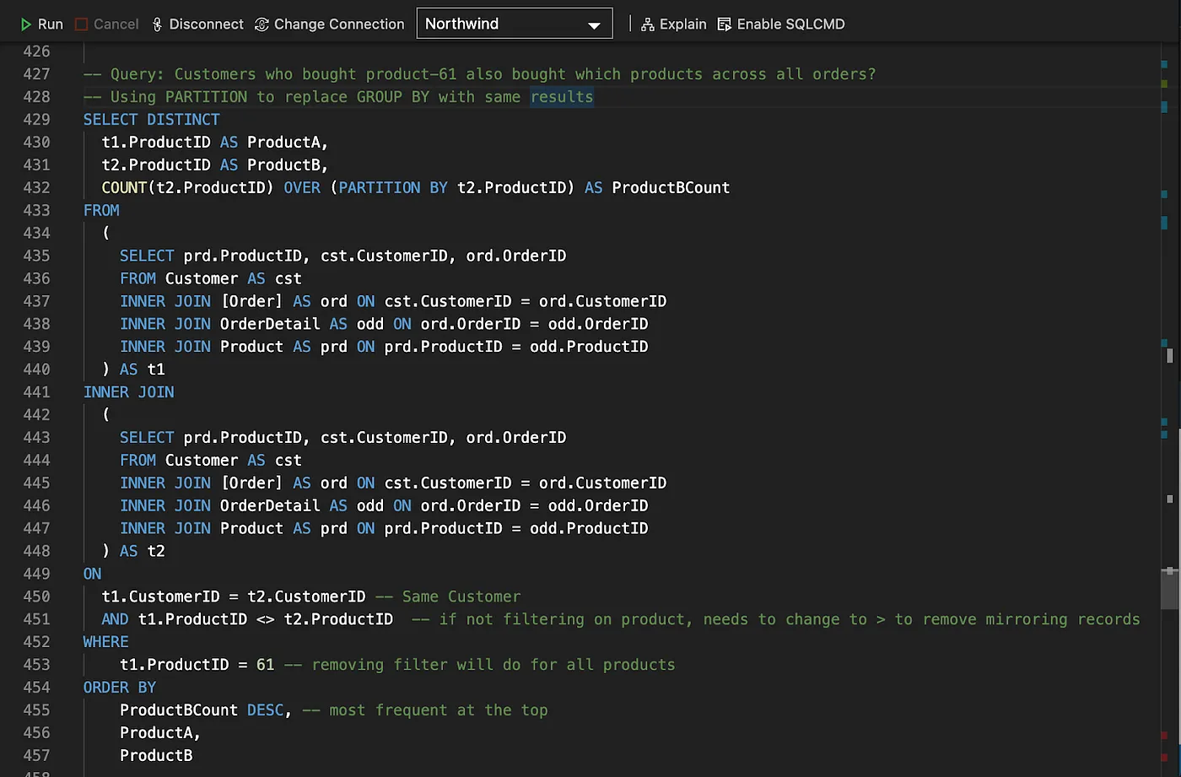
Task: Click line number 452 in the gutter
Action: 36,642
